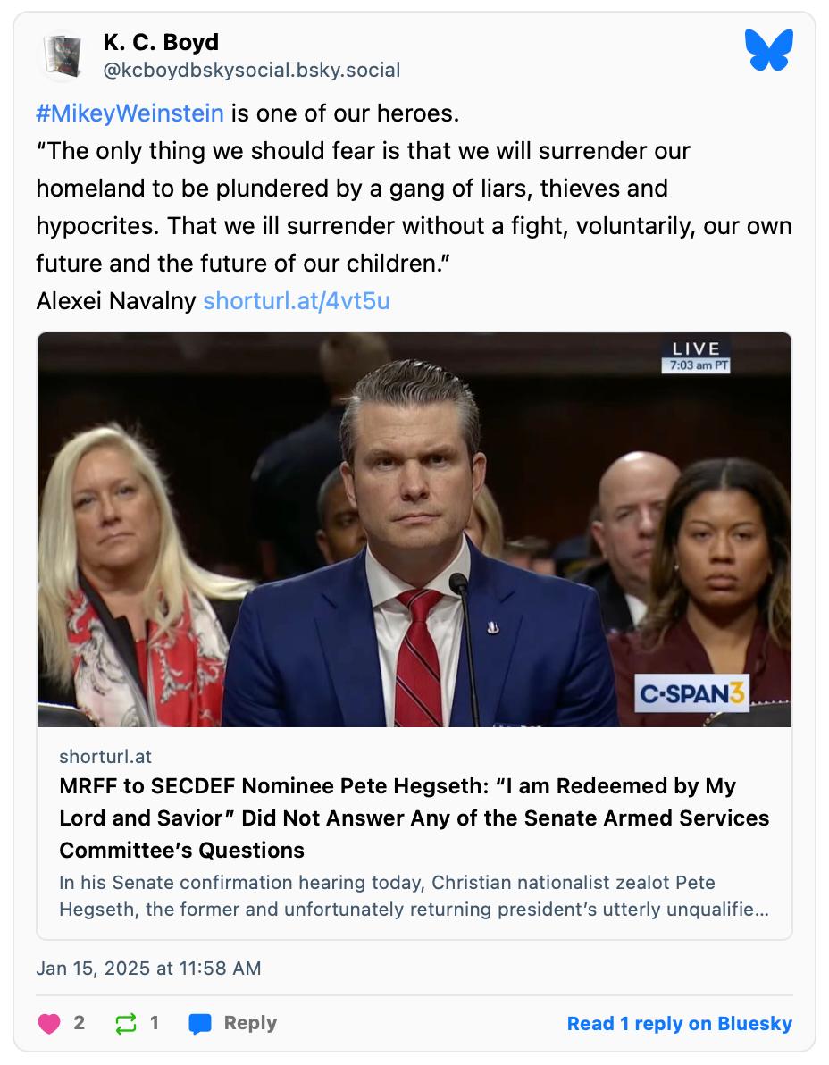
Task: Open the K. C. Boyd display name
Action: click(161, 42)
